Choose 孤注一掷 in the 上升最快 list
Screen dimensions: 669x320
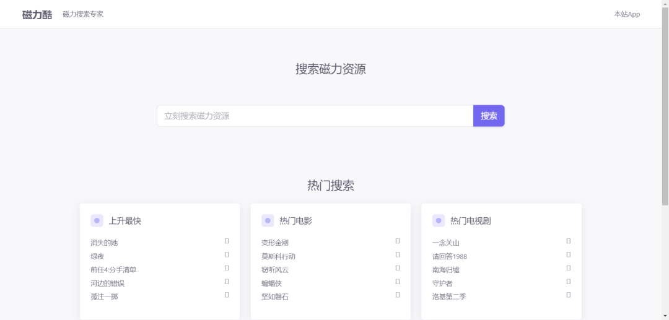pos(104,297)
